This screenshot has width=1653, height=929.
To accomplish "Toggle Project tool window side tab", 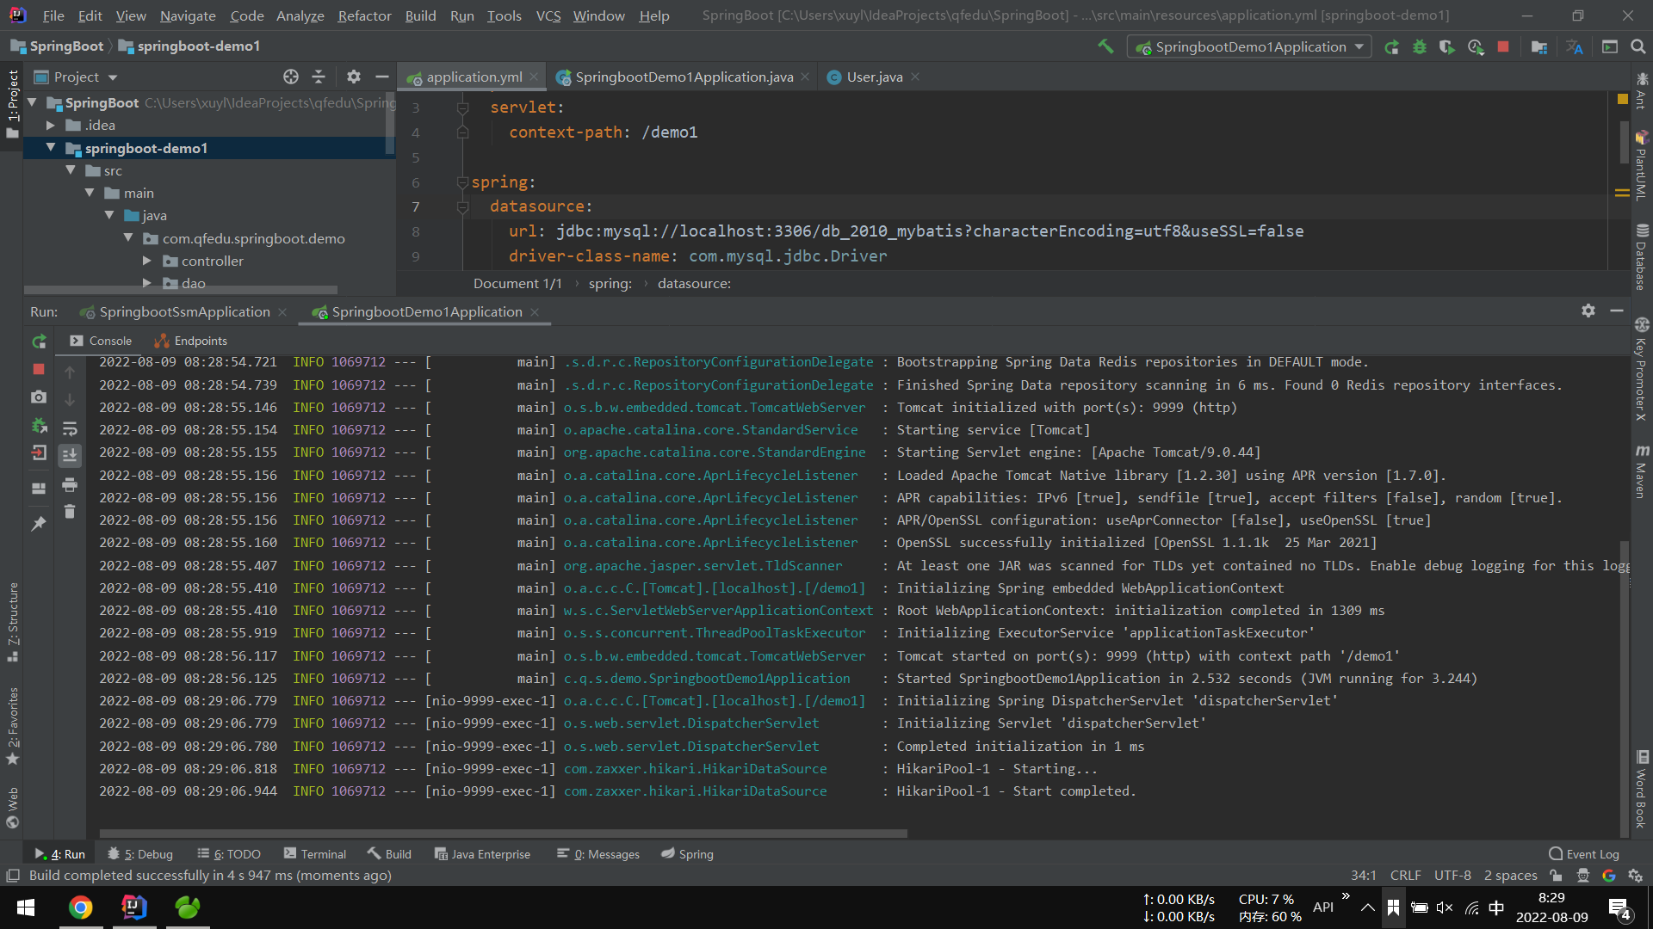I will coord(12,103).
